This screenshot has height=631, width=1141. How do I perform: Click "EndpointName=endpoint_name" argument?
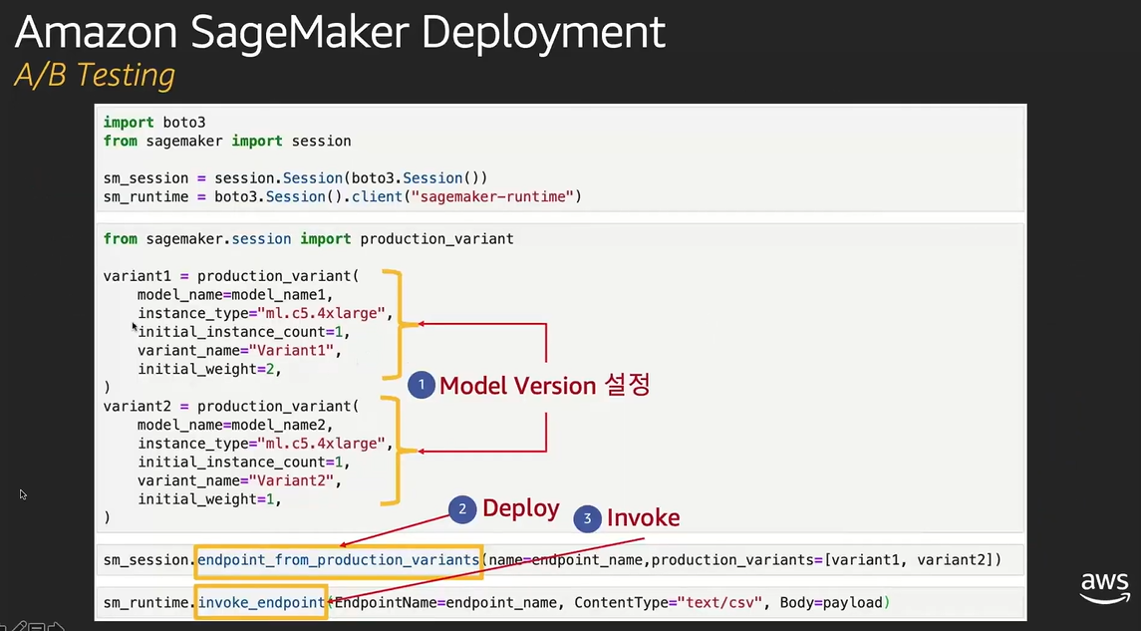(446, 603)
